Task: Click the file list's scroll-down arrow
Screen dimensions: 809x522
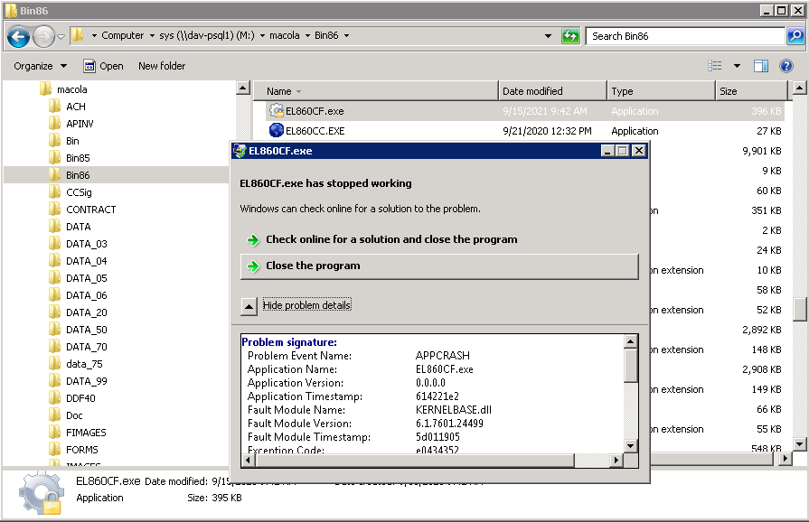Action: (800, 443)
